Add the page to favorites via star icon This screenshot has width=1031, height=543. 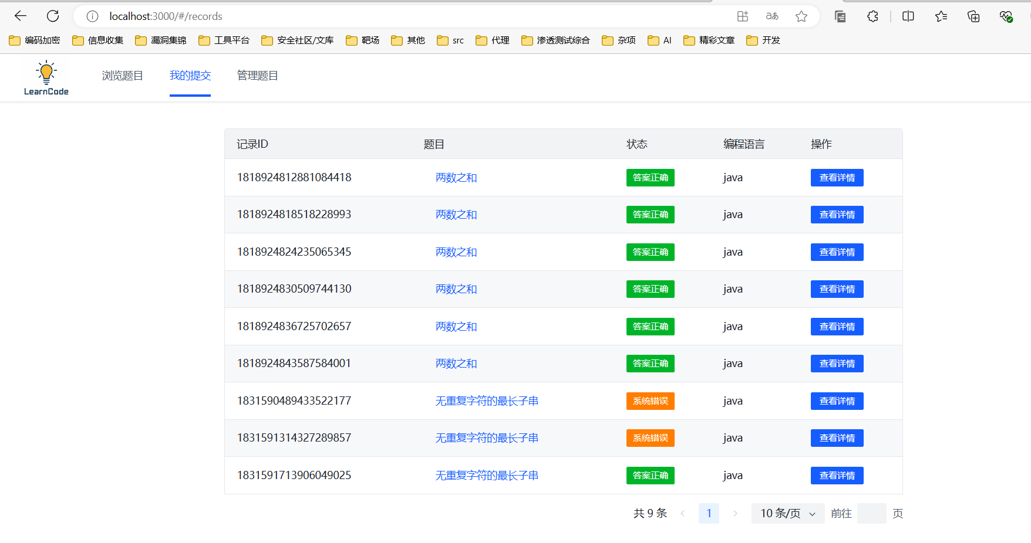(801, 16)
